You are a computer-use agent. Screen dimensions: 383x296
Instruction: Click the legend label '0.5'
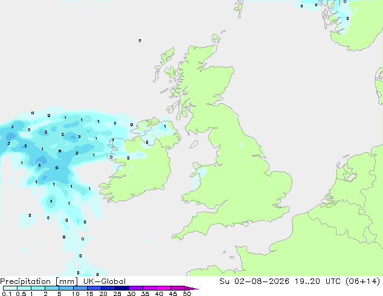(x=21, y=294)
